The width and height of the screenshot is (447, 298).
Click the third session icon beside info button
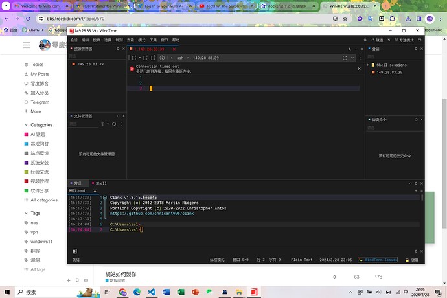(154, 58)
